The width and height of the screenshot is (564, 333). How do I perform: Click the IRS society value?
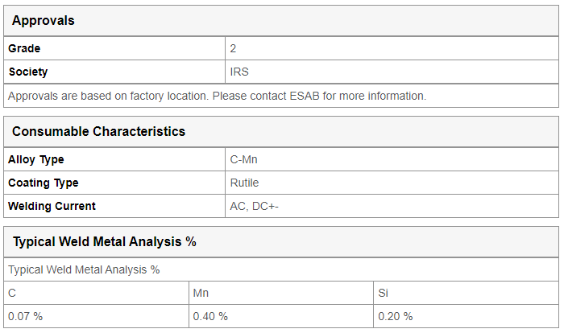239,72
